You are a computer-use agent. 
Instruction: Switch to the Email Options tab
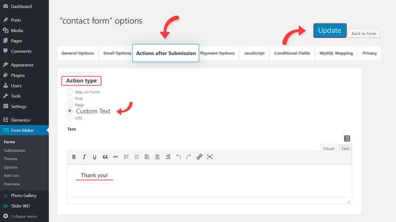pos(116,53)
